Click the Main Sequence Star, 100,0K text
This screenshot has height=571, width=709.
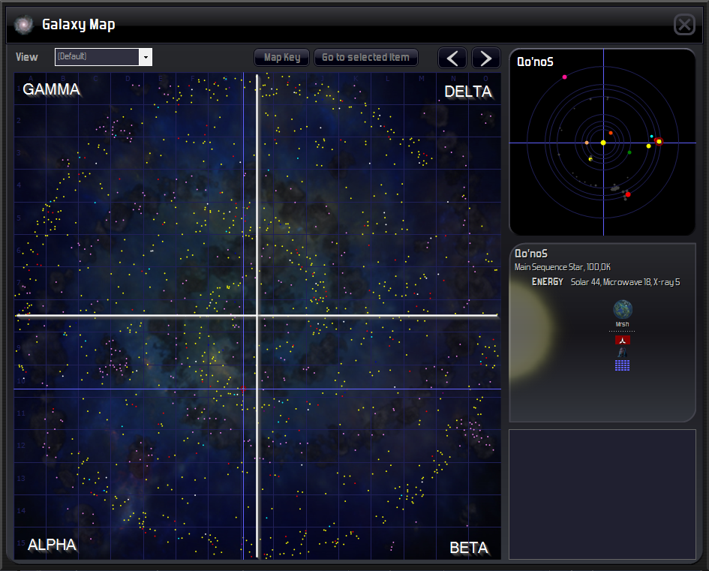[x=563, y=267]
